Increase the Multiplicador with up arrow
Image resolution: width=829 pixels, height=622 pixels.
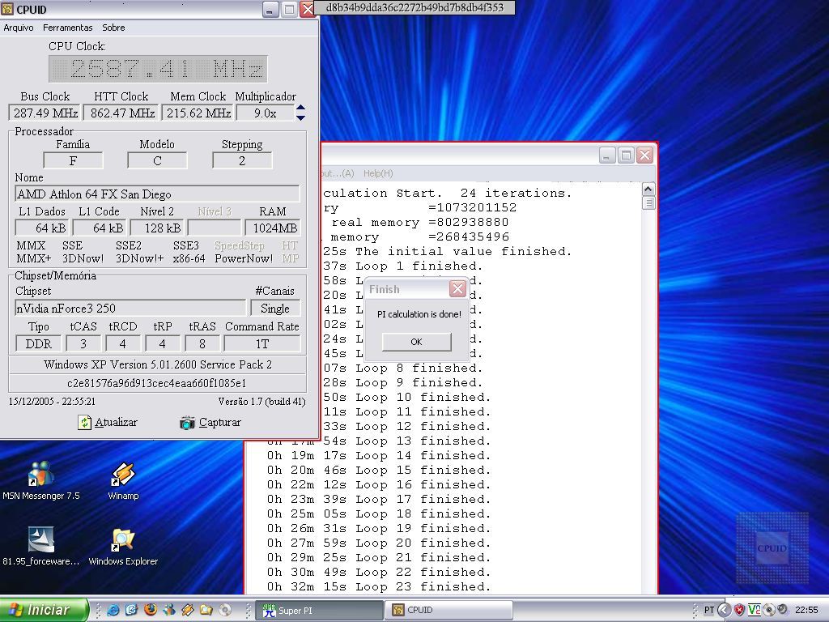pos(300,108)
